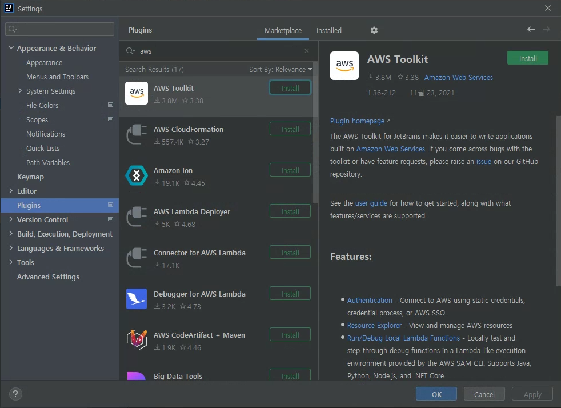Expand the Editor settings node
The image size is (561, 408).
(11, 191)
